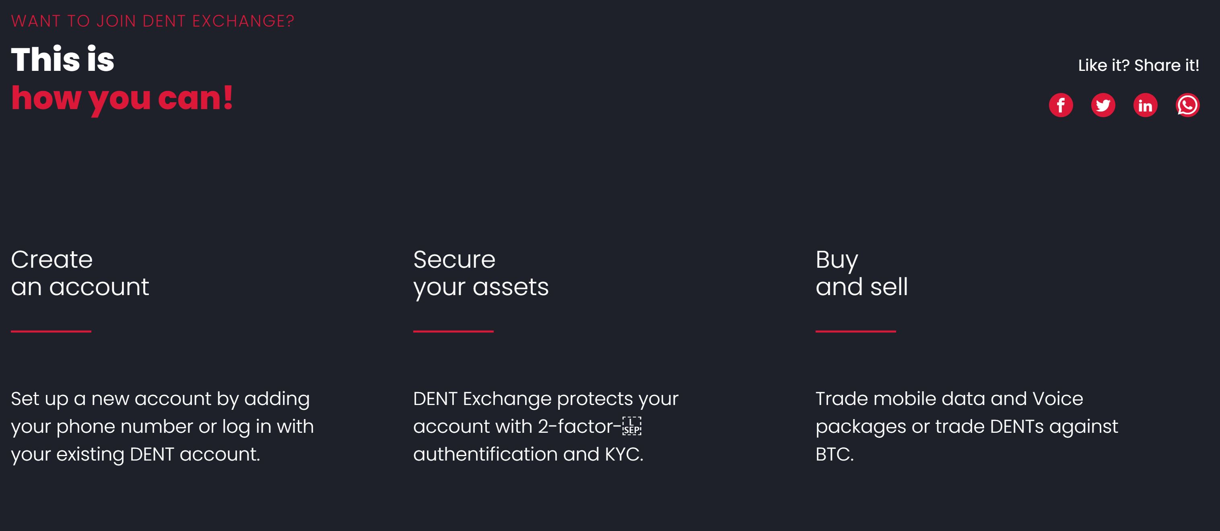Click the red 'how you can!' heading
The width and height of the screenshot is (1220, 531).
[122, 99]
